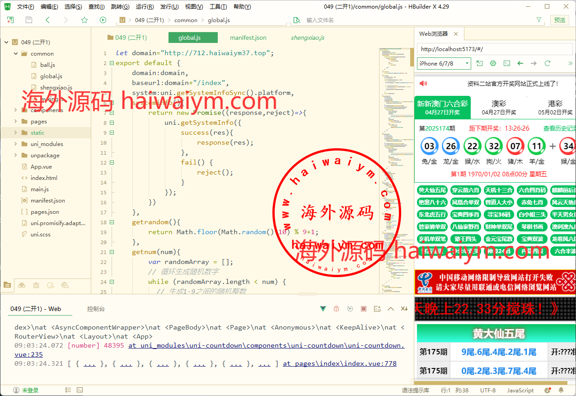This screenshot has width=576, height=396.
Task: Switch to the manifest.json editor tab
Action: [x=248, y=38]
